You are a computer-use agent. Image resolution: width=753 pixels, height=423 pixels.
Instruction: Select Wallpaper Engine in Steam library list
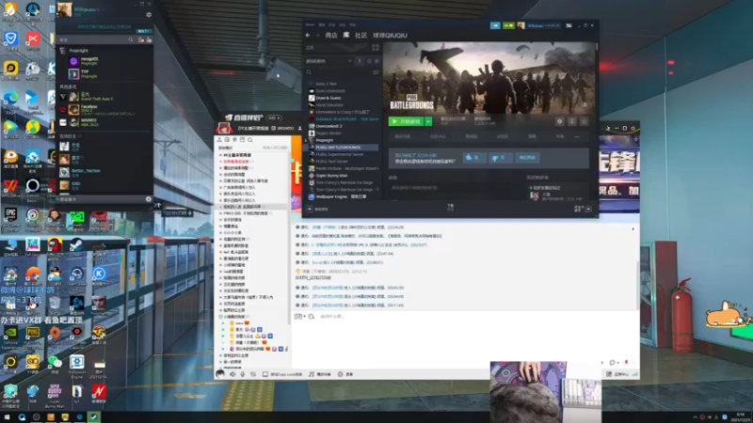pos(341,196)
